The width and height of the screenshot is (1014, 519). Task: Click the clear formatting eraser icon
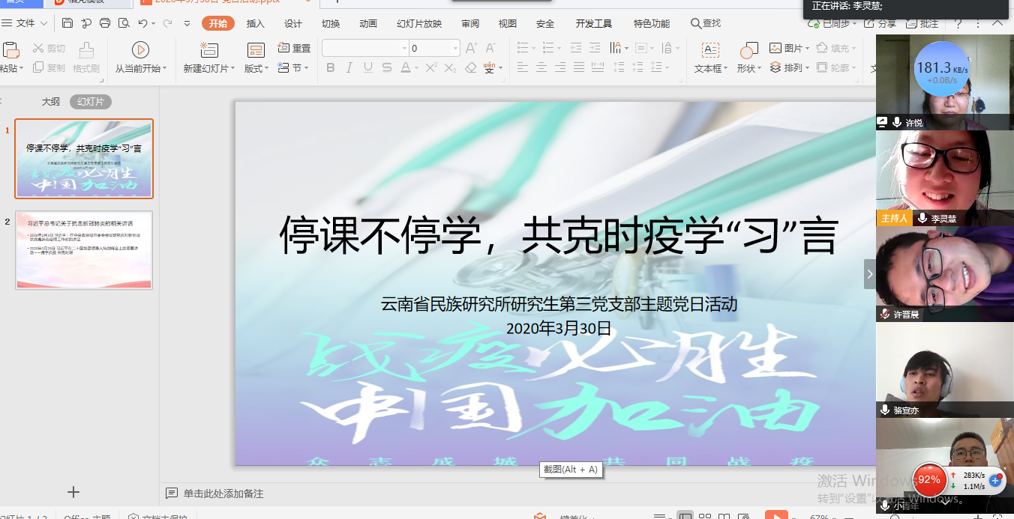[471, 68]
